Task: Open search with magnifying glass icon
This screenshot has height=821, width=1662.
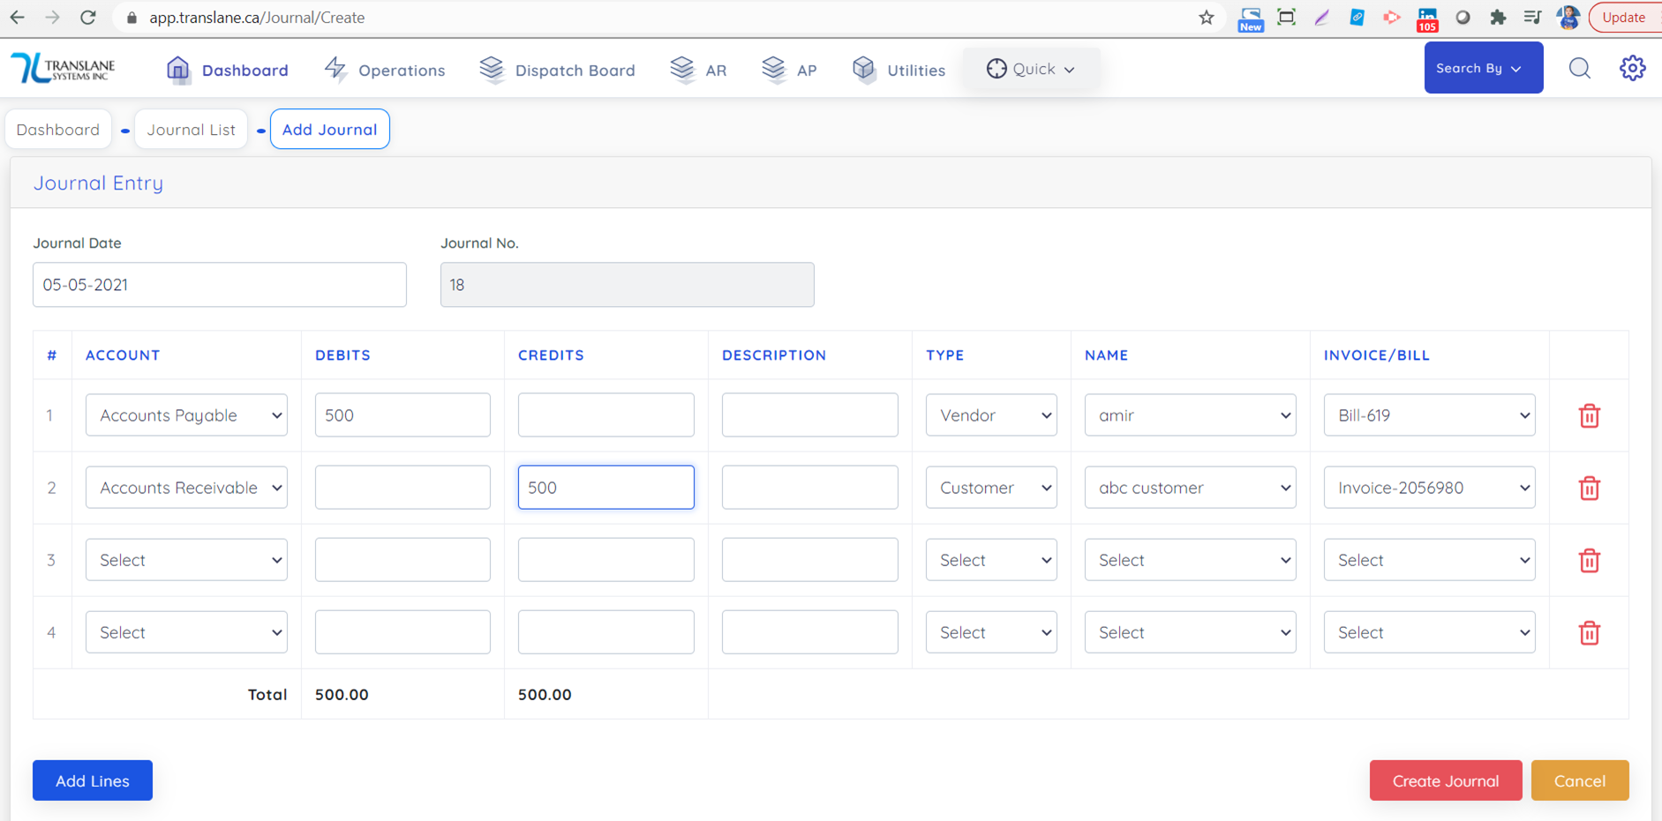Action: (x=1579, y=68)
